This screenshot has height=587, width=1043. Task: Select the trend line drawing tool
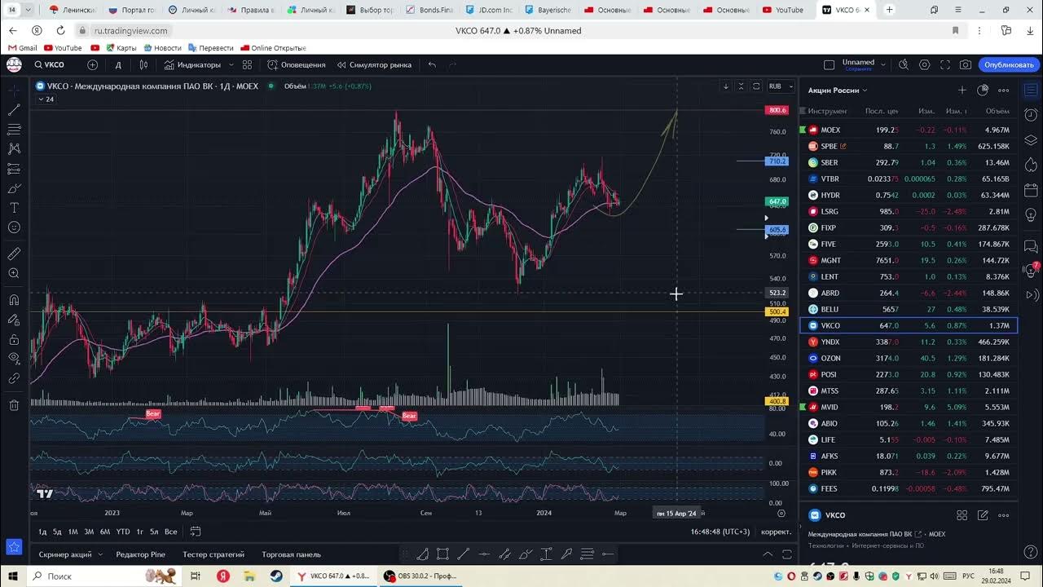pyautogui.click(x=14, y=109)
